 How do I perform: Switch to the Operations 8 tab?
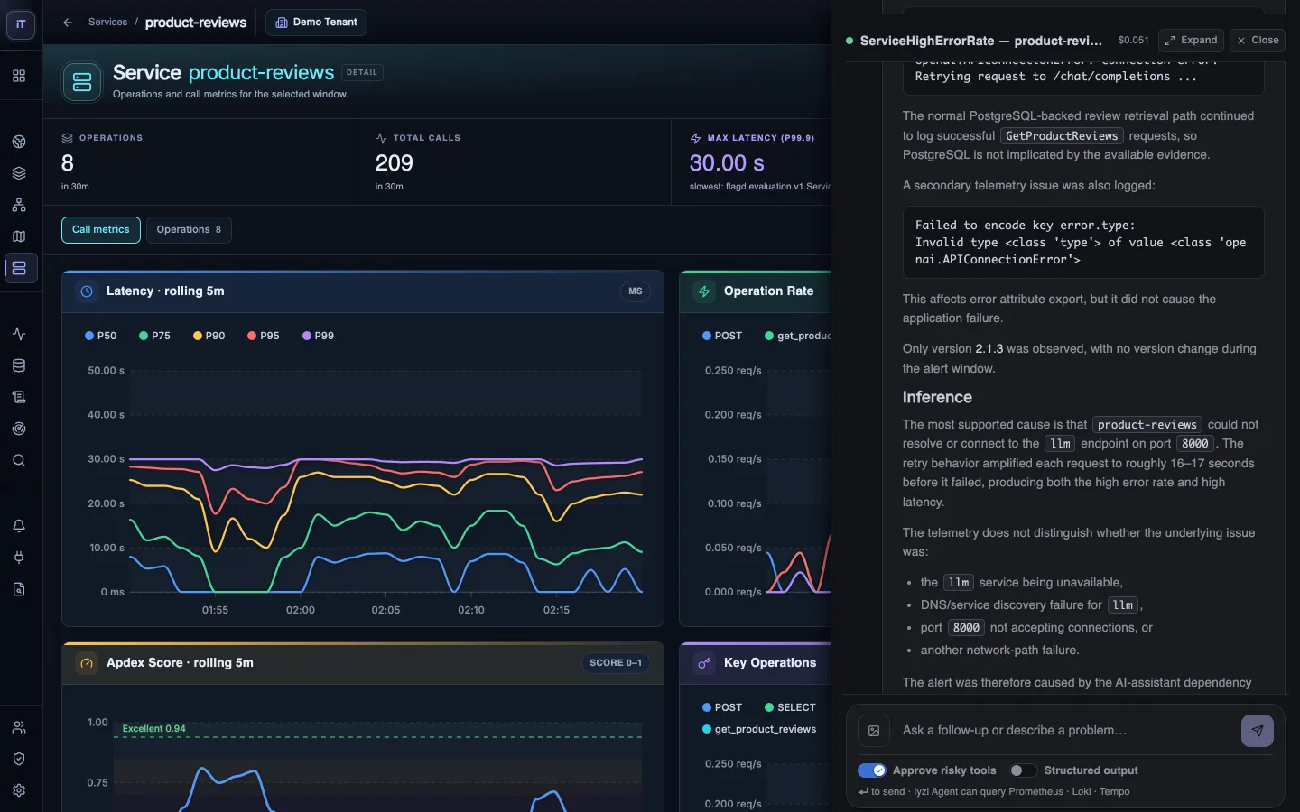(x=189, y=230)
